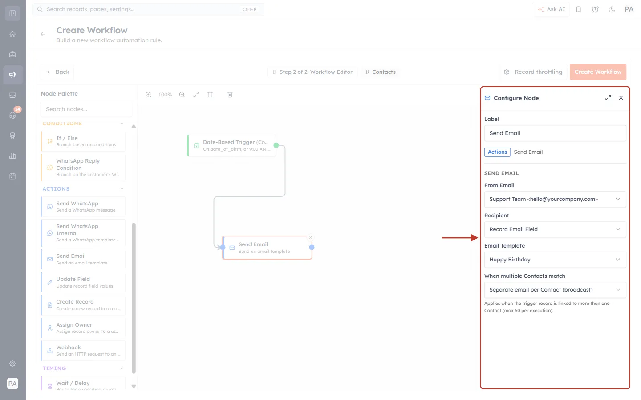
Task: Select the If / Else condition node
Action: 83,141
